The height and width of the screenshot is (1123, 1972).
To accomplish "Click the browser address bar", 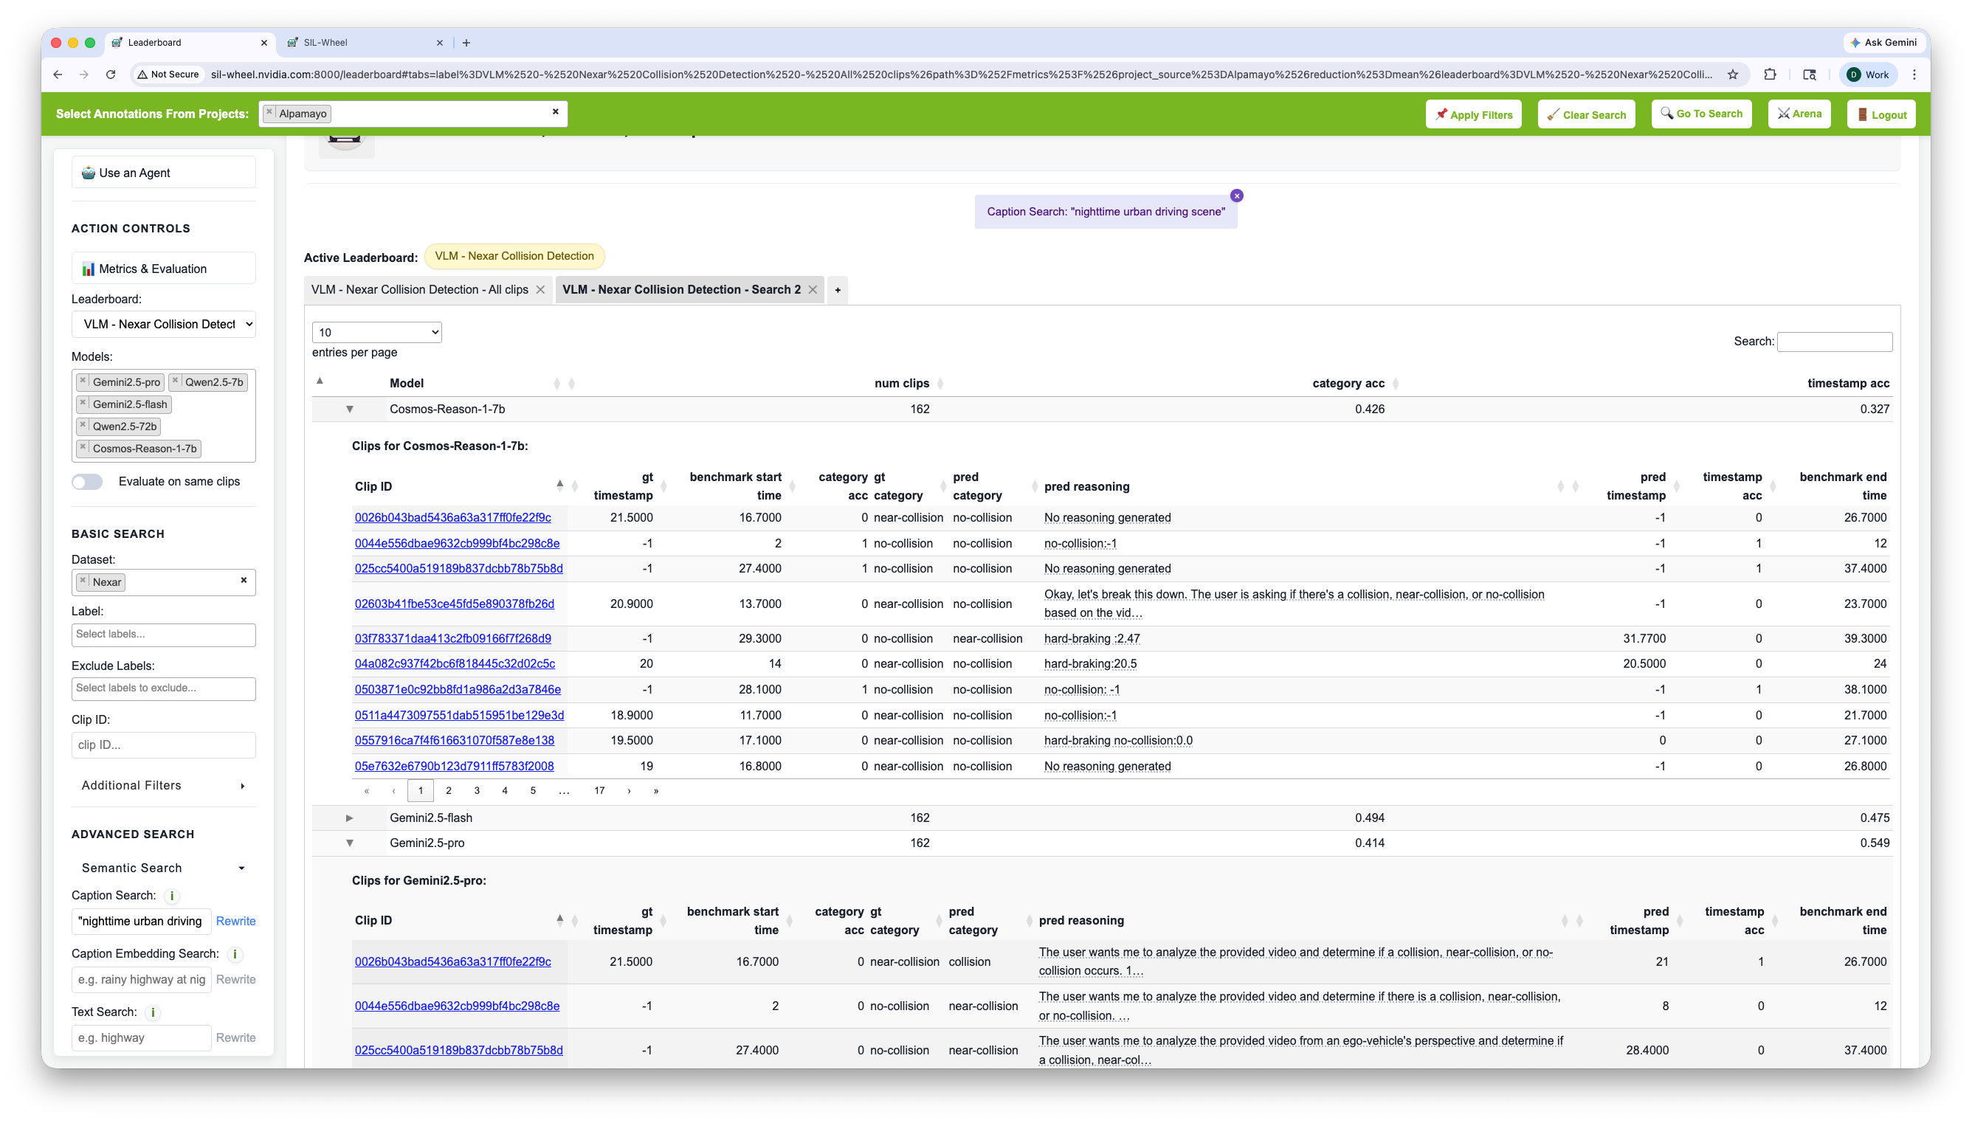I will [x=960, y=75].
